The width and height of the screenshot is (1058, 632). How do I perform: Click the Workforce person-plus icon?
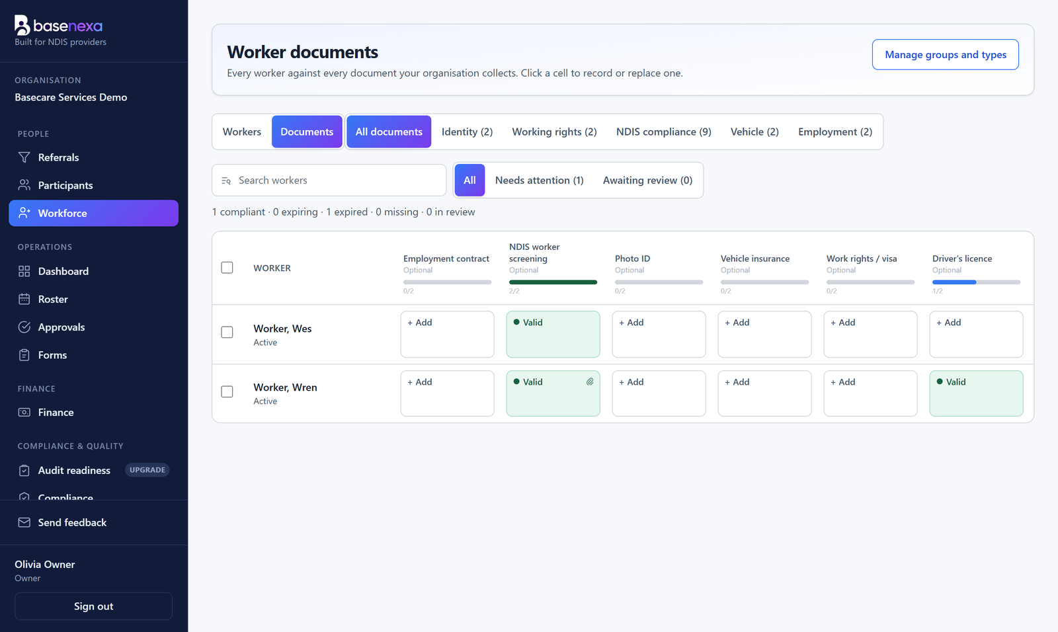[x=24, y=213]
